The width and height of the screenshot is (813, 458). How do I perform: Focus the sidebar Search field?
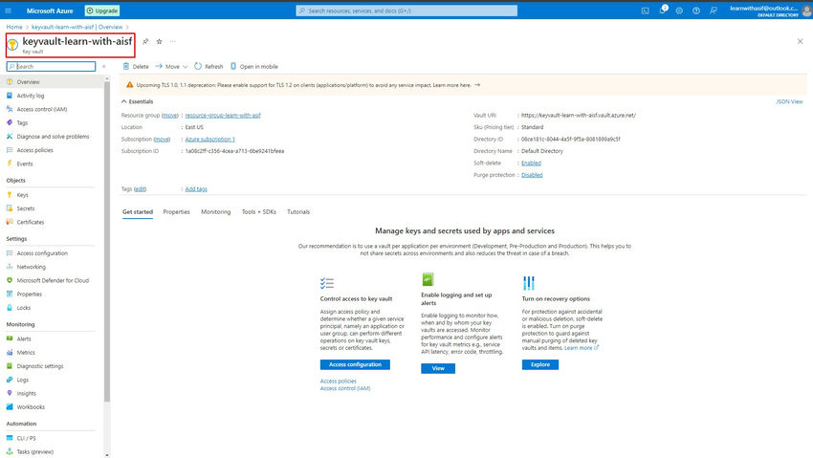[51, 66]
